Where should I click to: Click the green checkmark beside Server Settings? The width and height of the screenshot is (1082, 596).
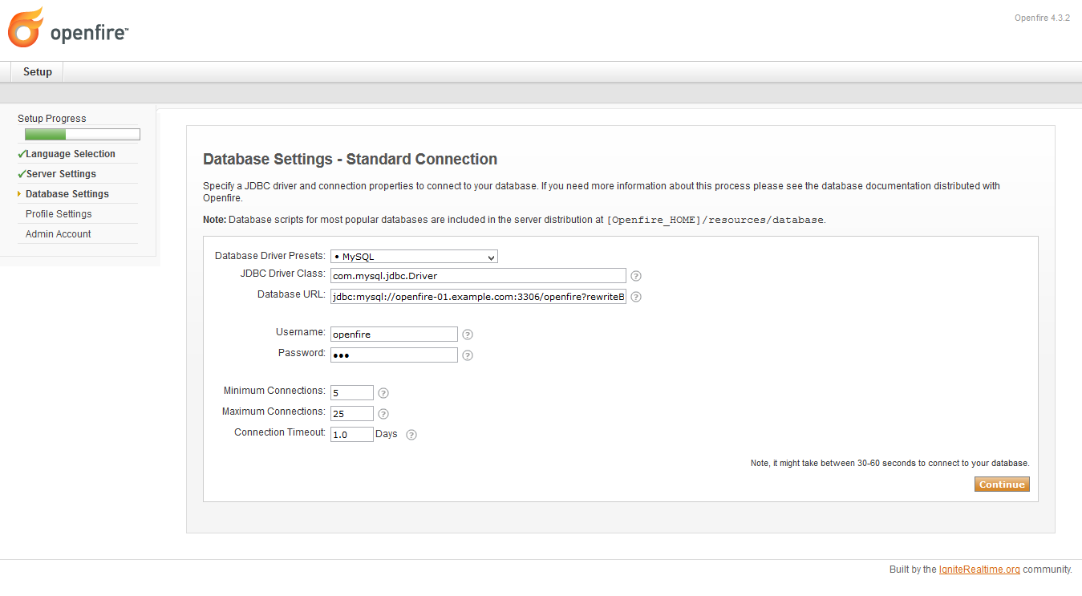click(22, 174)
